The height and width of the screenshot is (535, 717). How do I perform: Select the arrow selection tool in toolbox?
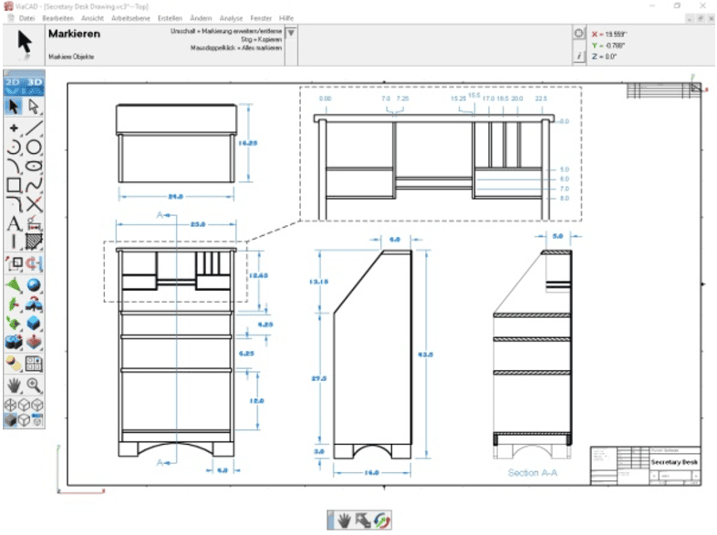[13, 107]
